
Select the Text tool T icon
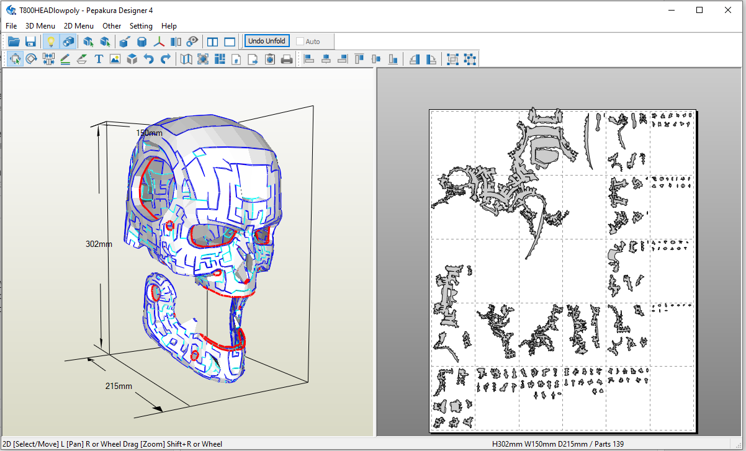point(98,59)
